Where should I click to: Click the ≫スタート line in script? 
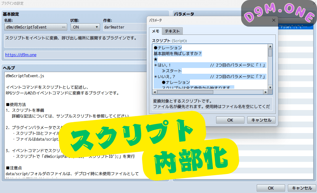coord(172,71)
